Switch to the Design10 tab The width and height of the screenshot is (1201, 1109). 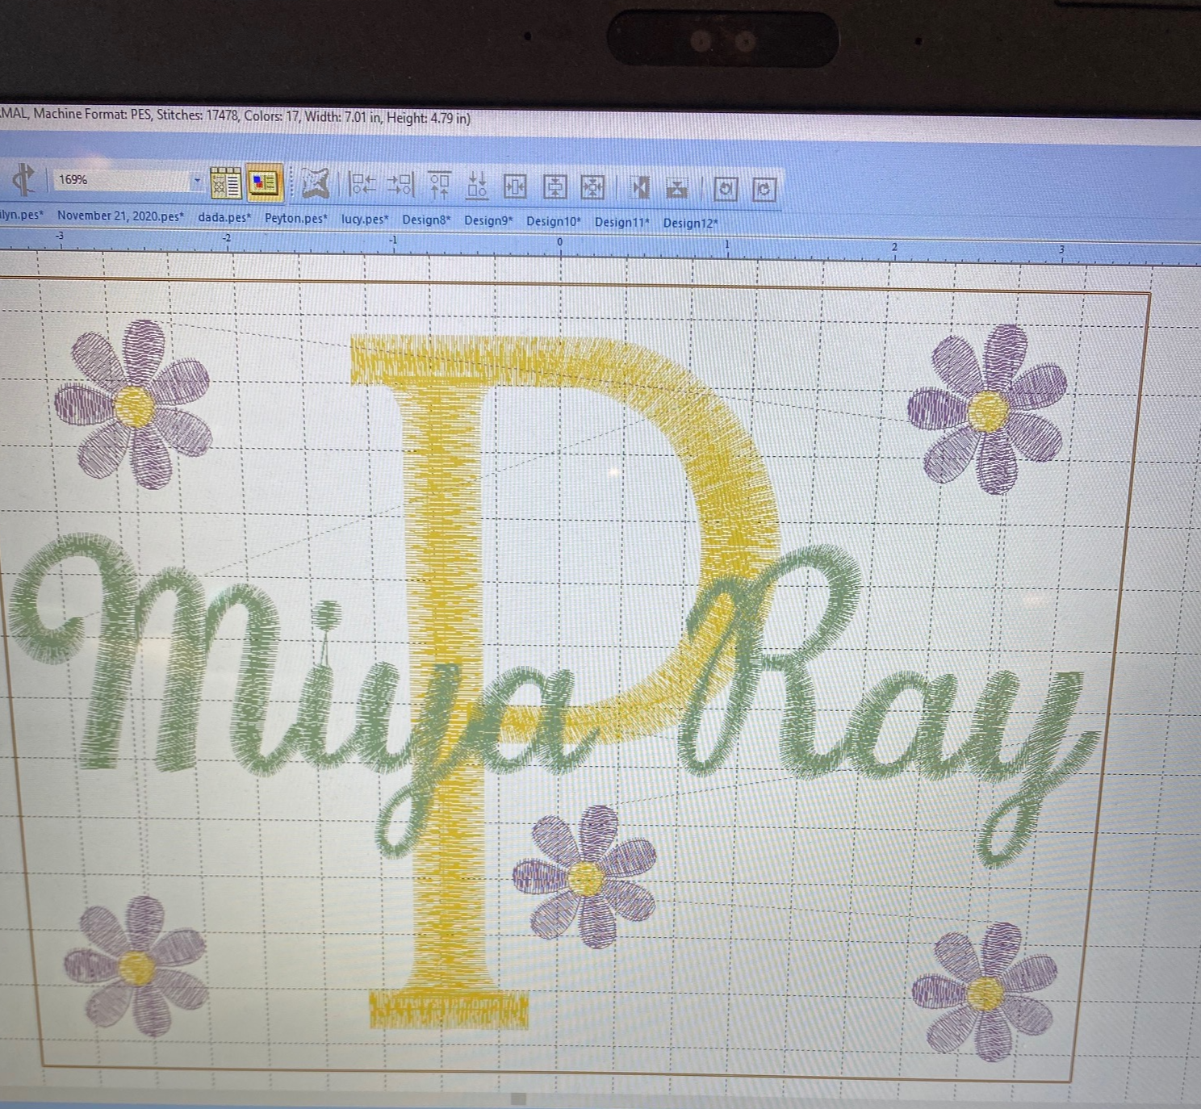(x=553, y=220)
